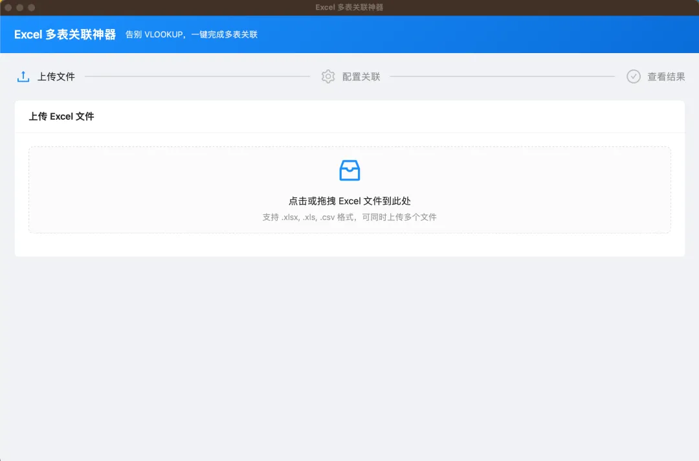Viewport: 699px width, 461px height.
Task: Click the 上传 Excel 文件 card heading
Action: point(61,117)
